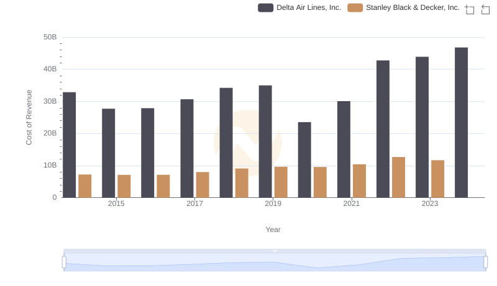Viewport: 497px width, 286px height.
Task: Click the Cost of Revenue axis title
Action: (x=29, y=117)
